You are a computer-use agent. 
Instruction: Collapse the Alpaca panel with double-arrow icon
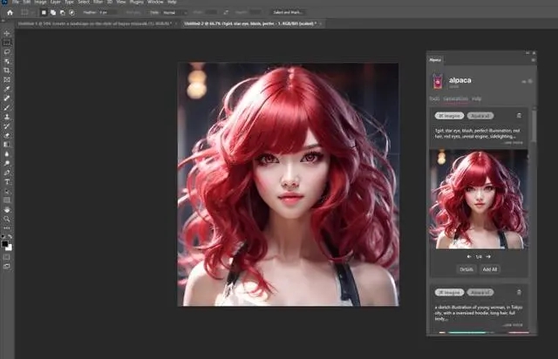pos(527,52)
